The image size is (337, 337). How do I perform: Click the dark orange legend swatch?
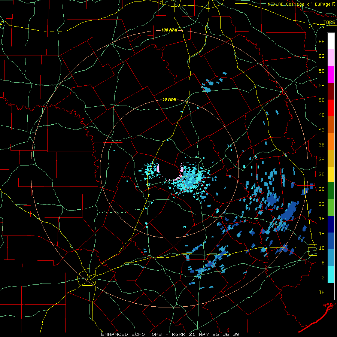[331, 124]
